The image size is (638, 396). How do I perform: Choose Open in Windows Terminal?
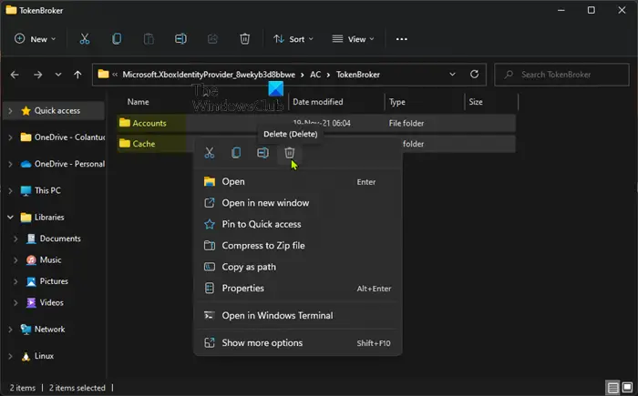tap(277, 316)
